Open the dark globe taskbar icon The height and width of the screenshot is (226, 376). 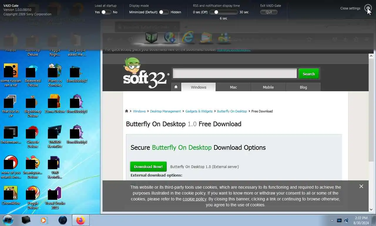pos(63,220)
